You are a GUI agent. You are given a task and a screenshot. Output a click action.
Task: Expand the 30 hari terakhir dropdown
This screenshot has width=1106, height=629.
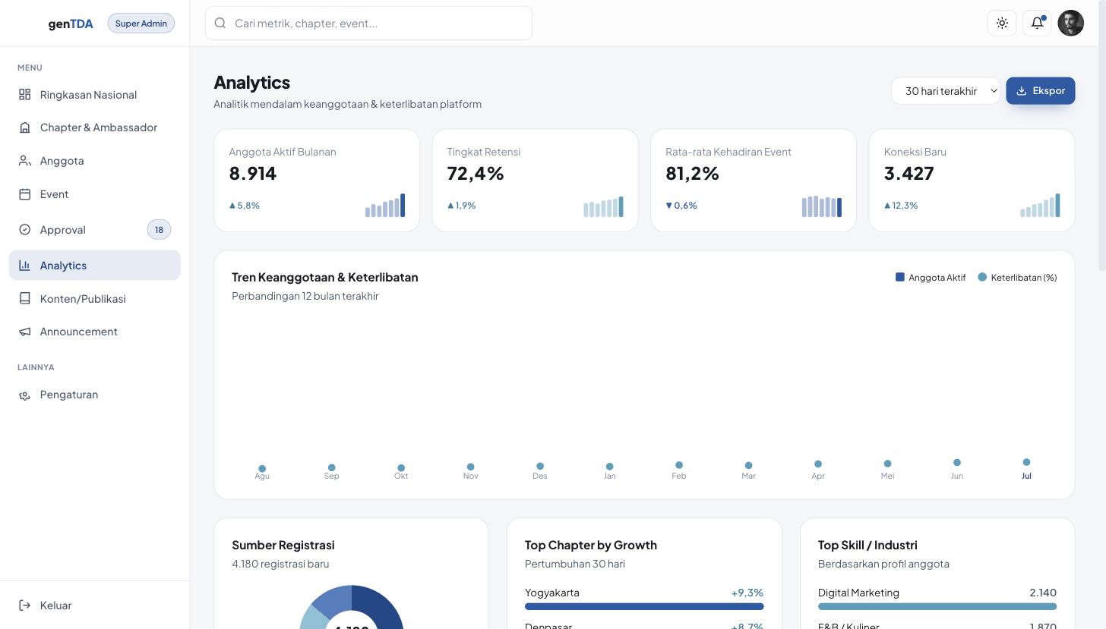946,91
